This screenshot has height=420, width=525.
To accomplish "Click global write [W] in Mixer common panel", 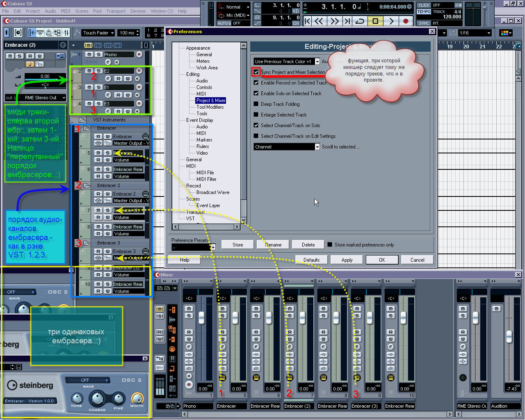I will [160, 339].
